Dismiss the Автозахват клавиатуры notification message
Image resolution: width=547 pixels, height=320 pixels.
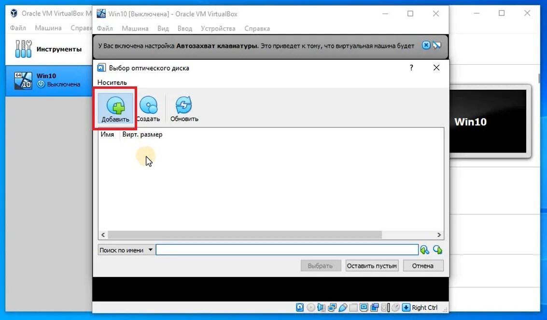(x=426, y=45)
